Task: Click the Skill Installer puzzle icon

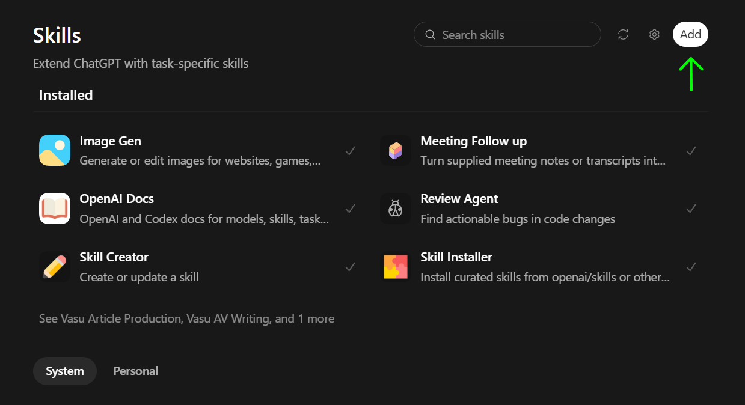Action: (396, 266)
